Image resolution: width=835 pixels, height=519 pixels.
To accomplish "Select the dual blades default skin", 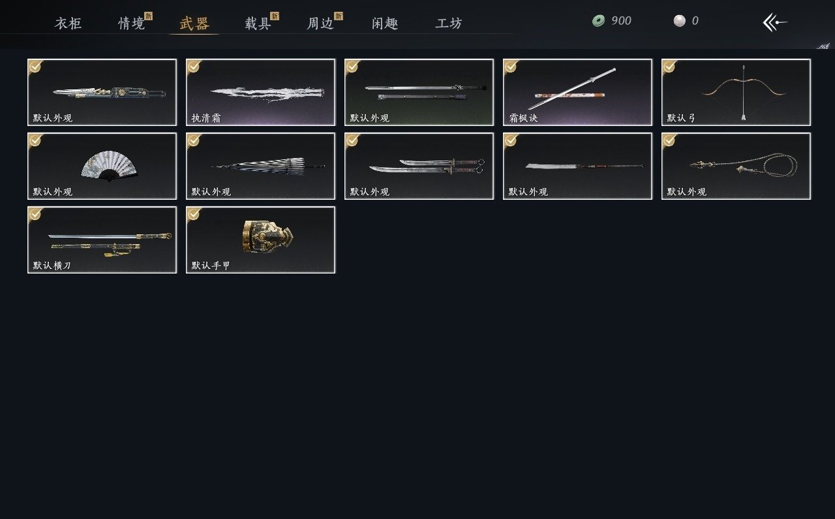I will point(419,166).
